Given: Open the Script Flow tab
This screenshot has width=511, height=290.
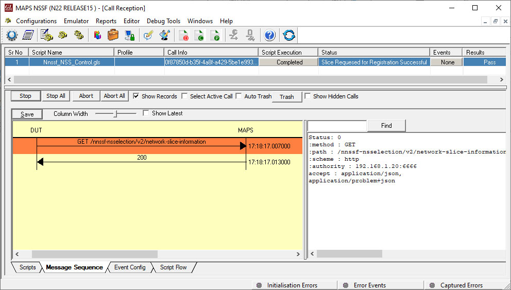Looking at the screenshot, I should coord(174,267).
